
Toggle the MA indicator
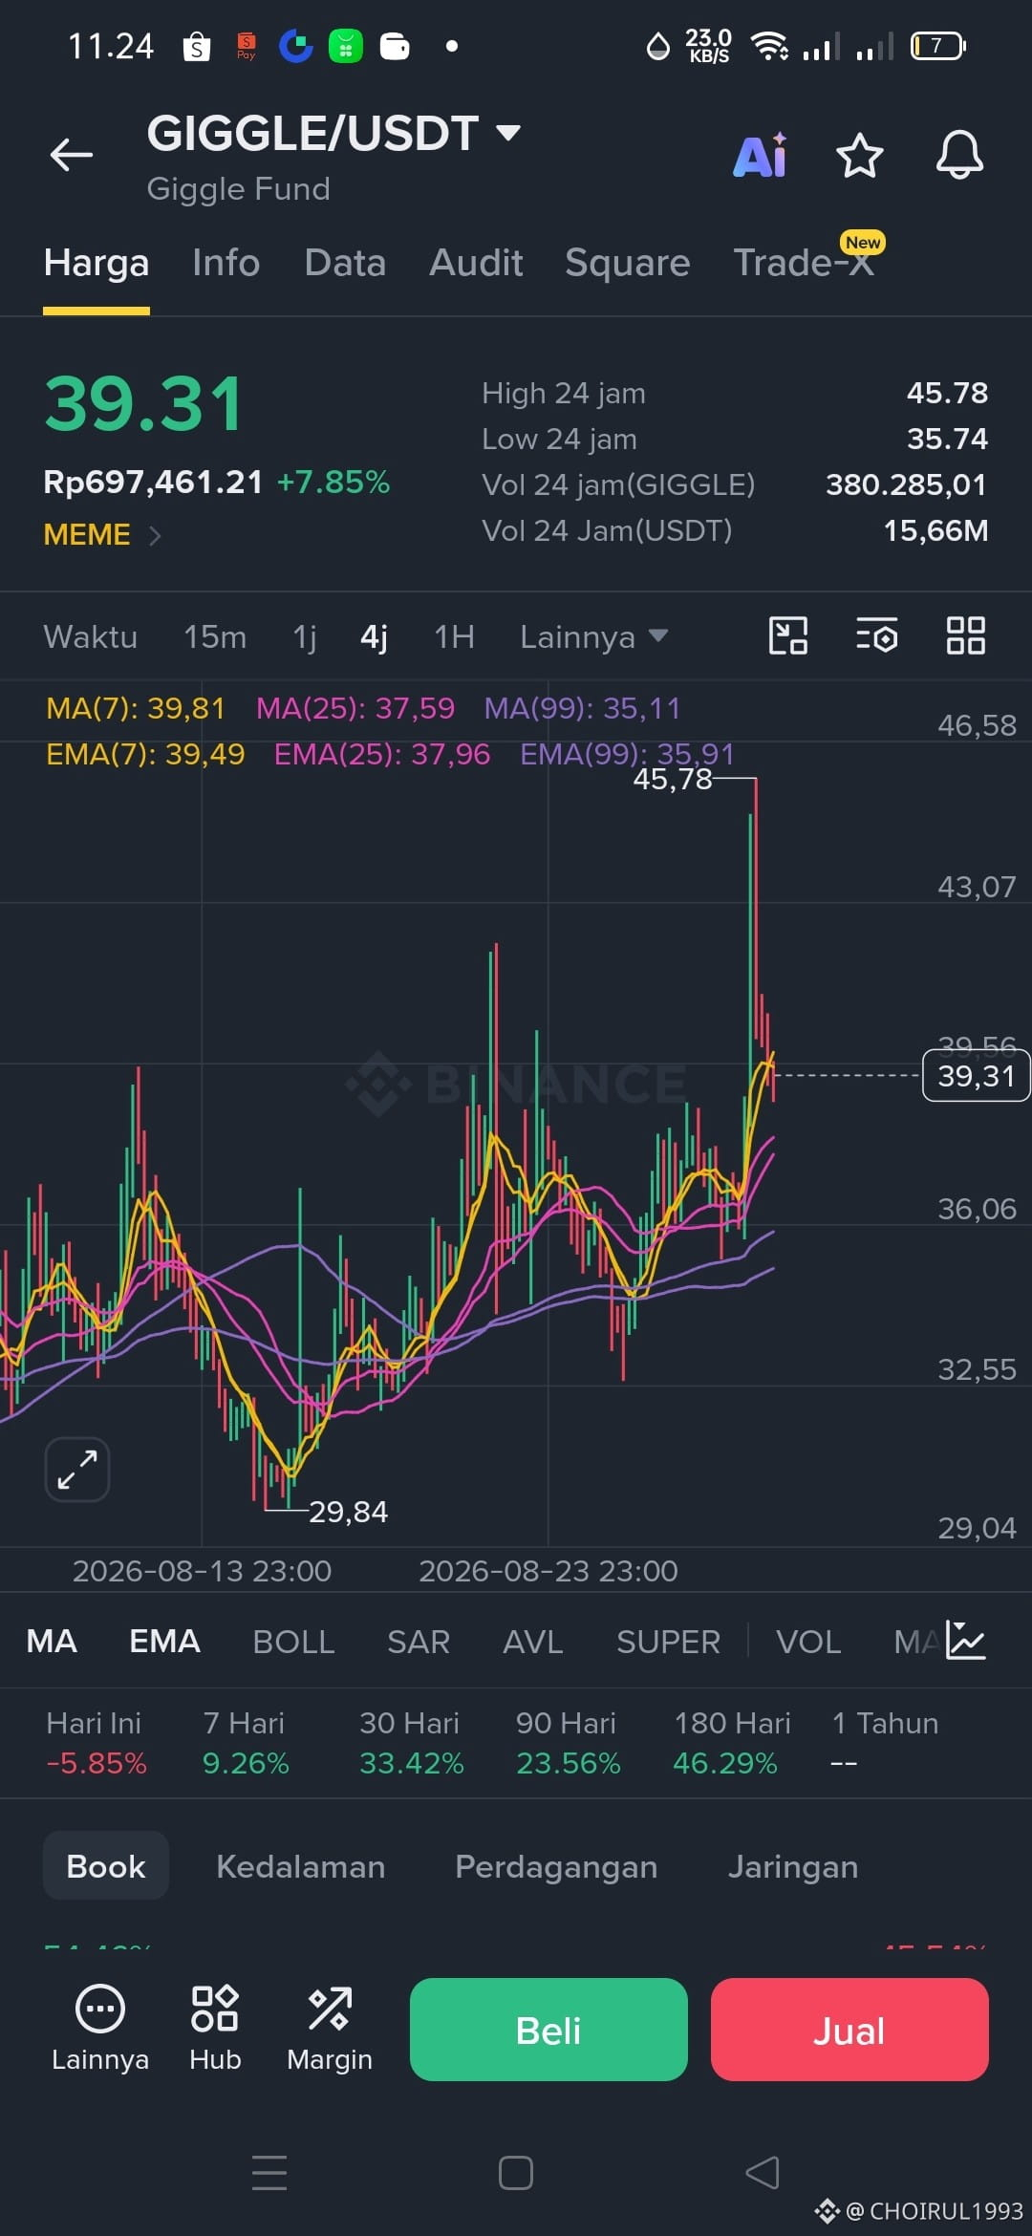click(x=52, y=1642)
